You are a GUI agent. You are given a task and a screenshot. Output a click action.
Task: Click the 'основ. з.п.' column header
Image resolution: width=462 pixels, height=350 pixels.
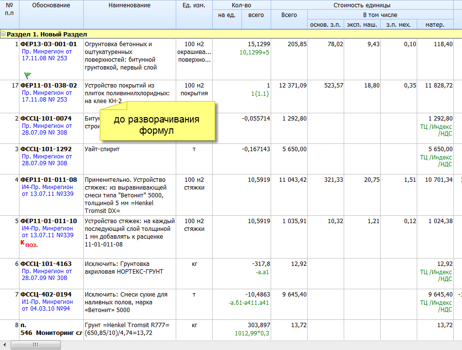coord(326,25)
